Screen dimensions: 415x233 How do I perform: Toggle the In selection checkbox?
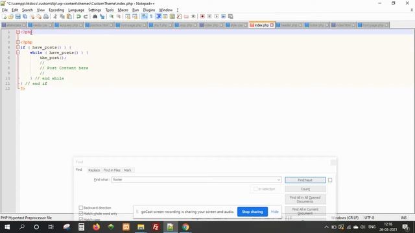pyautogui.click(x=255, y=189)
